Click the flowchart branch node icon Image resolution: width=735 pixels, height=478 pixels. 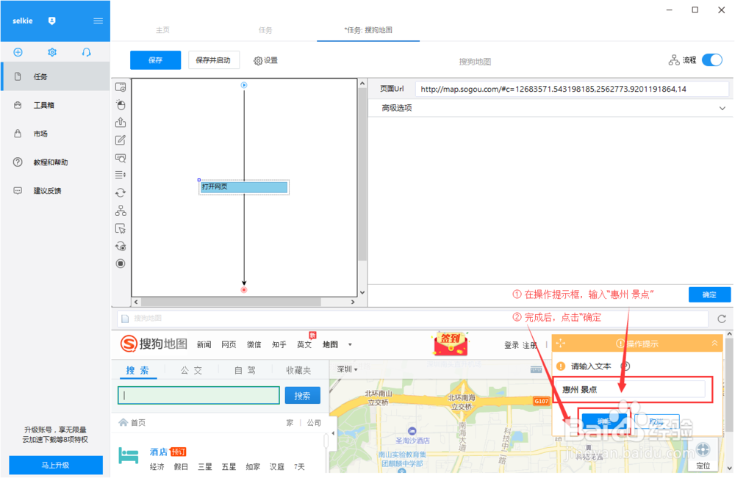click(x=121, y=211)
